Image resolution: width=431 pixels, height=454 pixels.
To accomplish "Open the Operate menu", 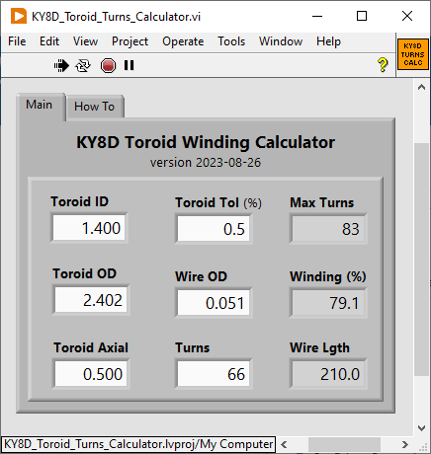I will click(x=183, y=41).
